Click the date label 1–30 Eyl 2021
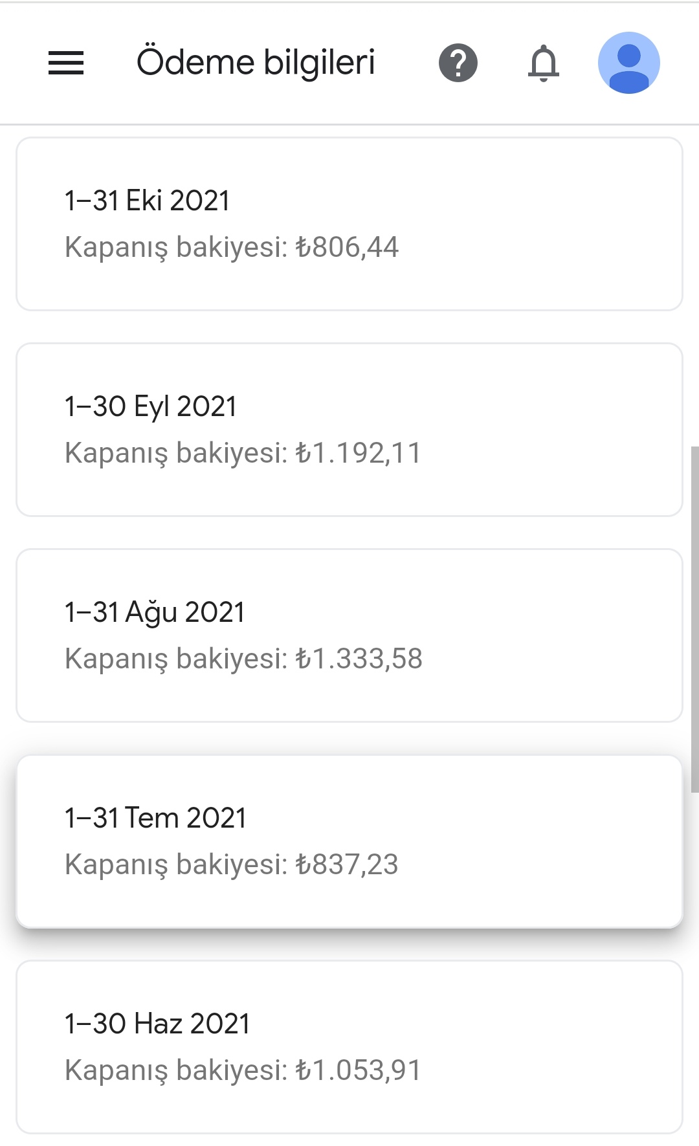The height and width of the screenshot is (1146, 699). point(151,407)
